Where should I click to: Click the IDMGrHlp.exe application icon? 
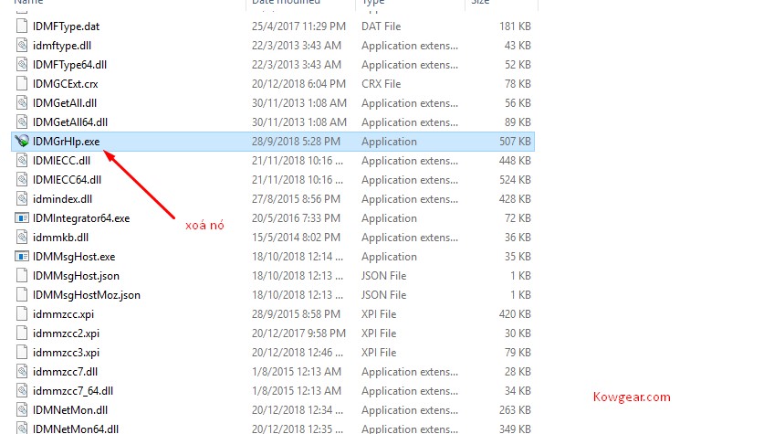[22, 142]
